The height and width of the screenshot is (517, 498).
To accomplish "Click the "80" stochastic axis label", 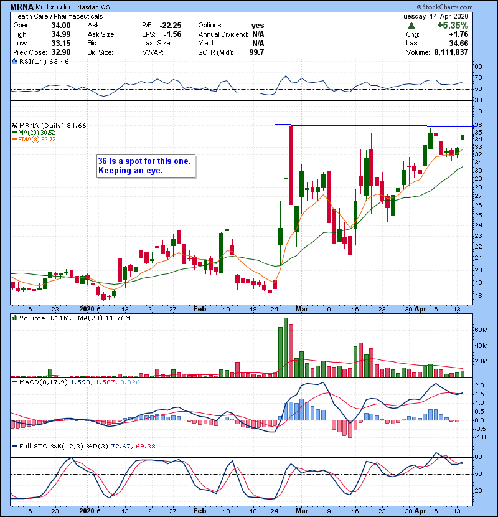I will 478,457.
